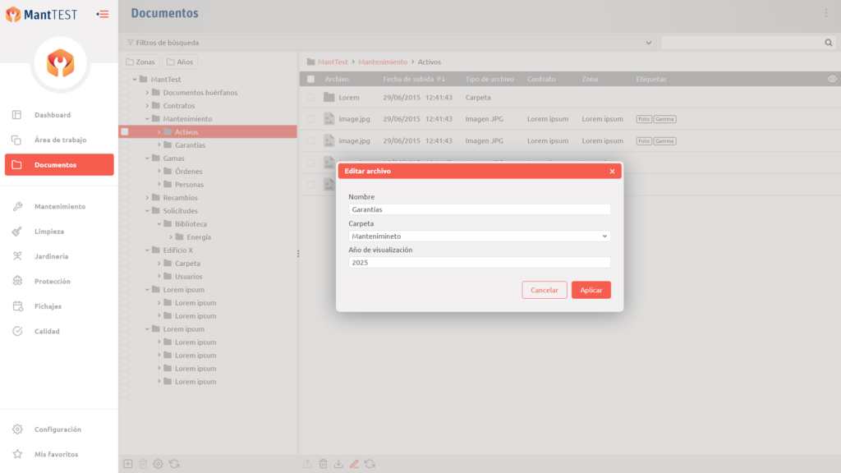Click the download icon in file toolbar
Viewport: 841px width, 473px height.
point(338,464)
